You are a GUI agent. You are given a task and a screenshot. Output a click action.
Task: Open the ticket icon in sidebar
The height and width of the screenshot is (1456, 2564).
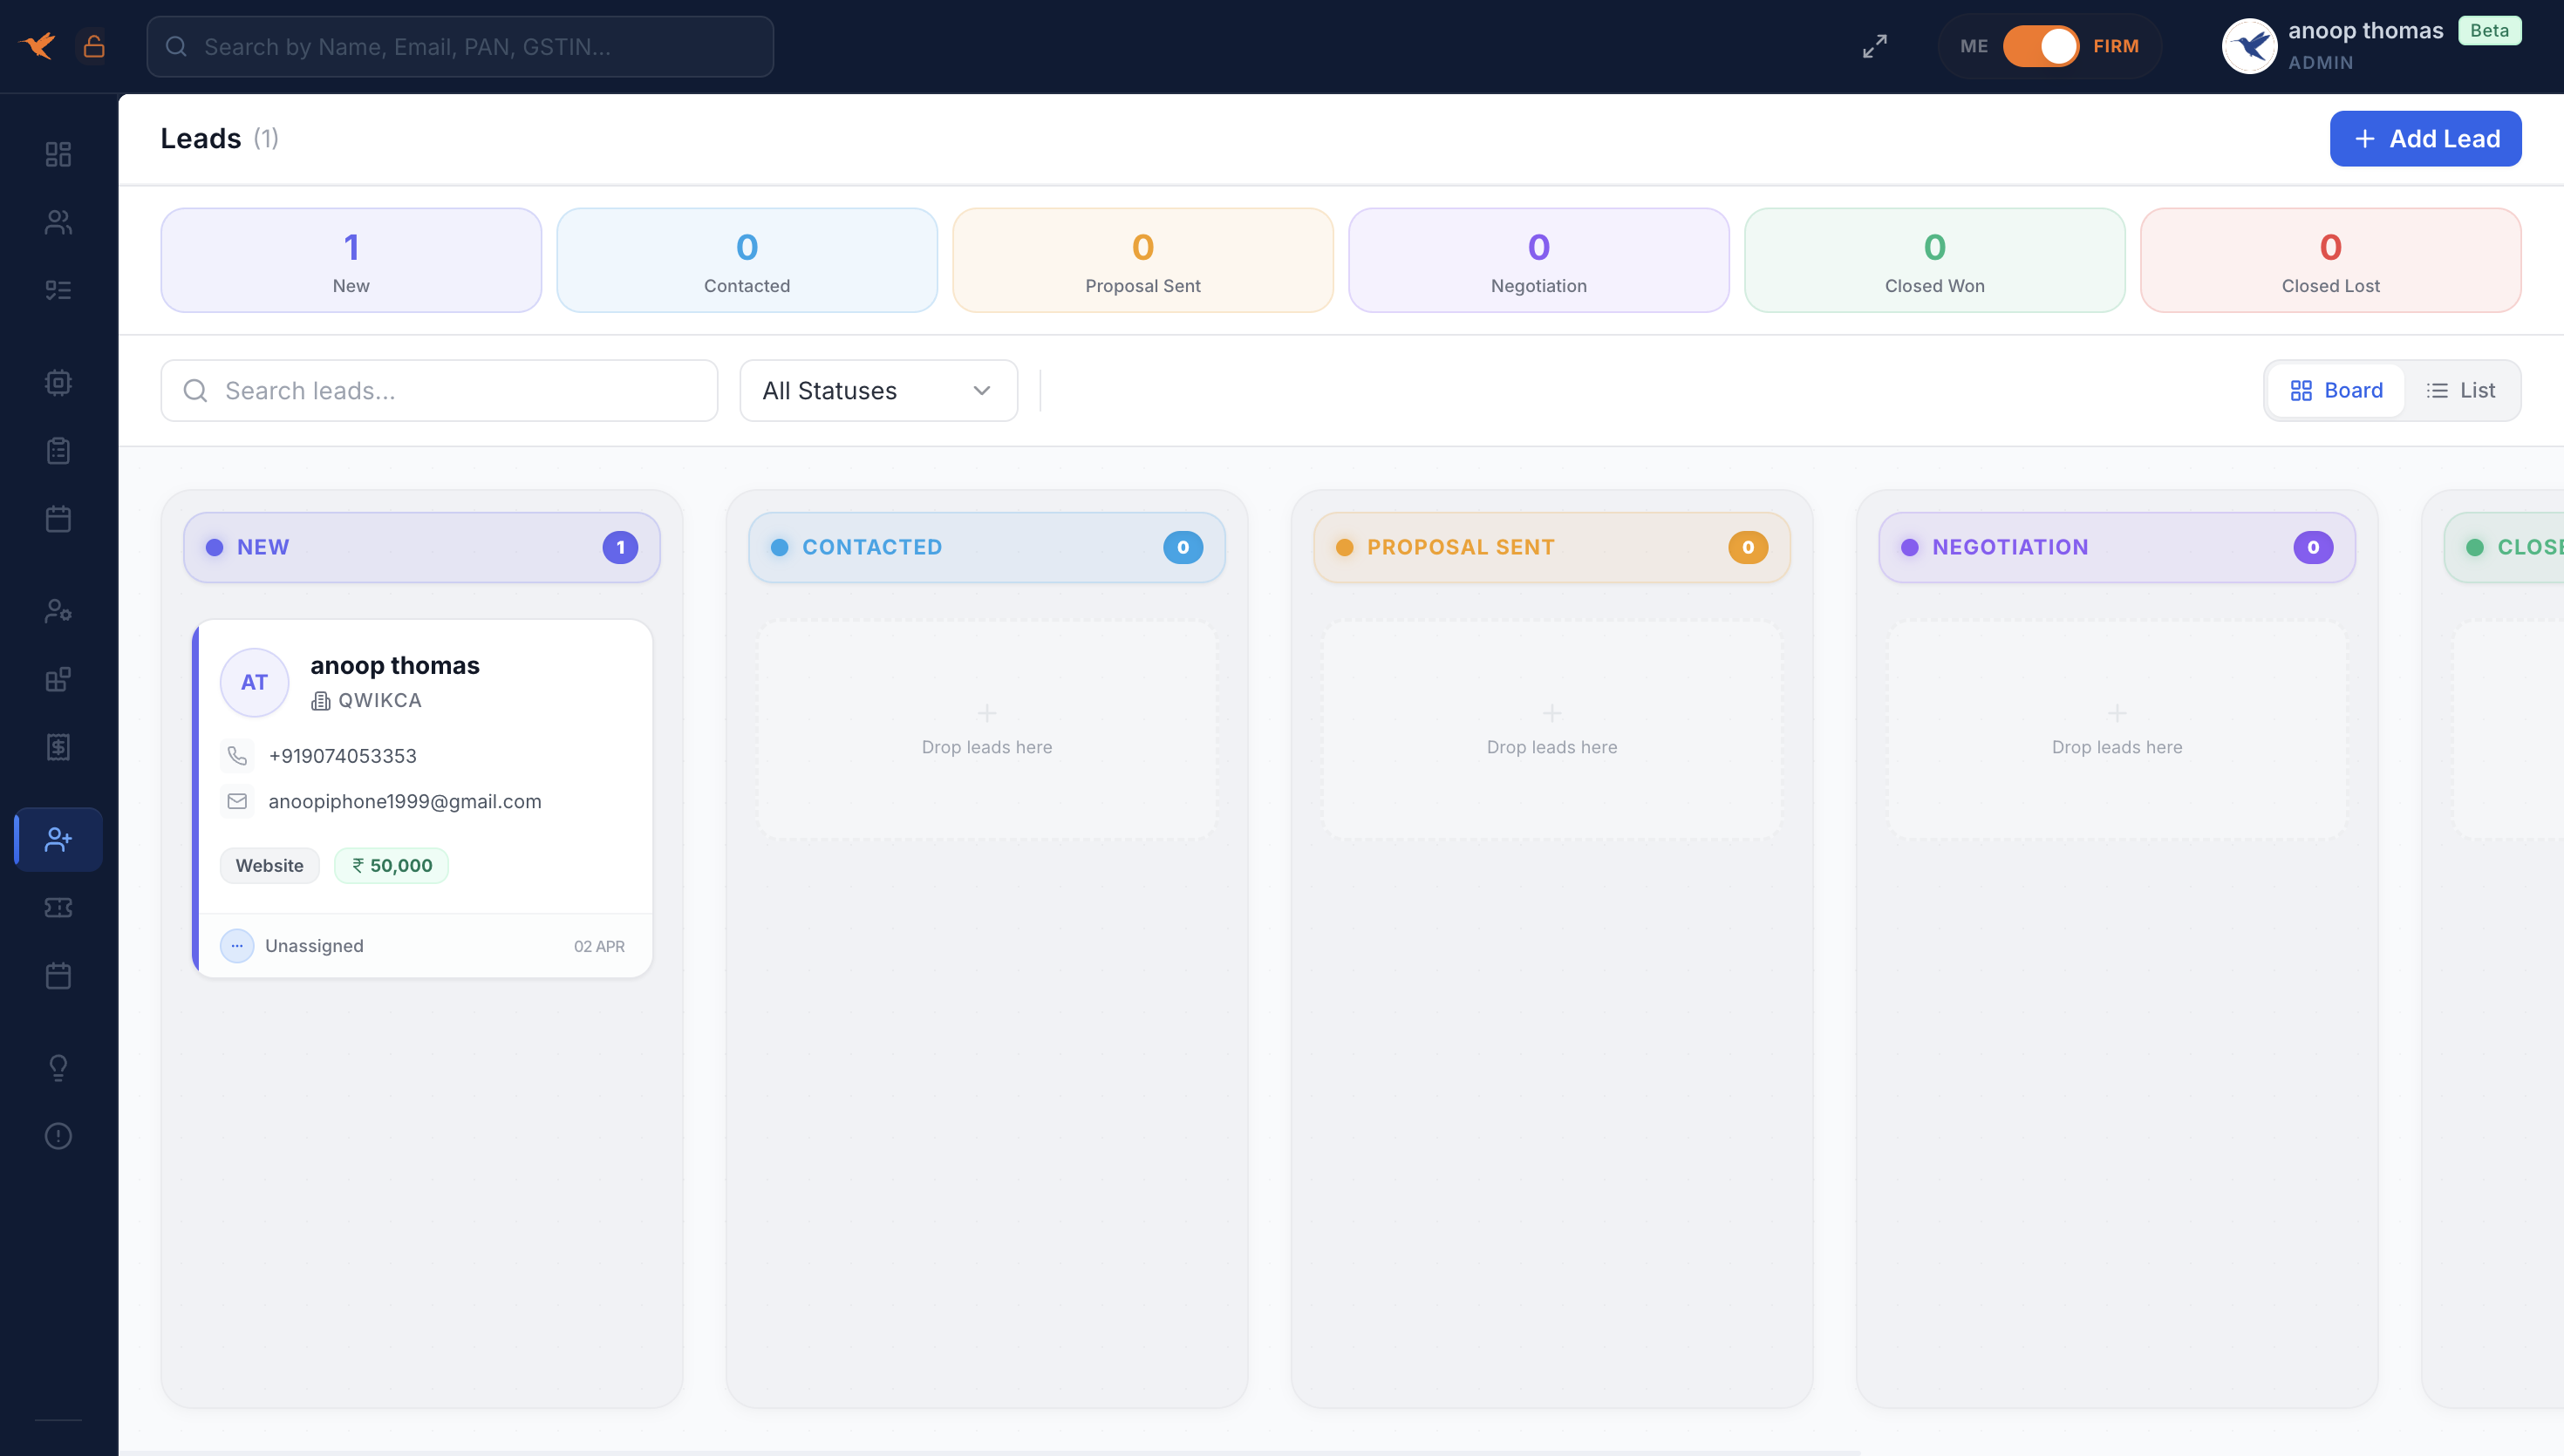(58, 908)
